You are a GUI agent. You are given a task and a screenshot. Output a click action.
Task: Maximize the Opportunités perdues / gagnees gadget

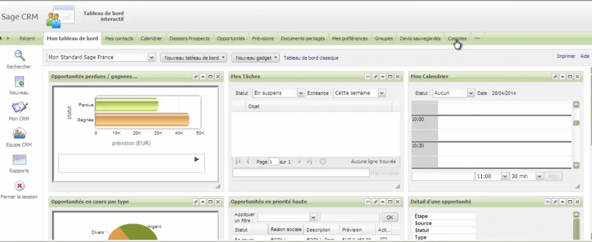tap(211, 76)
